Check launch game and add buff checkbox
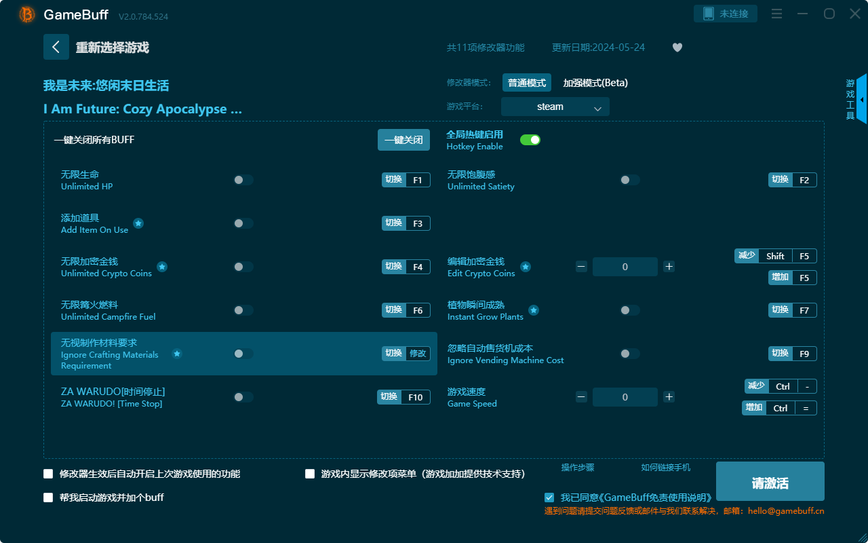This screenshot has height=543, width=868. [x=48, y=498]
